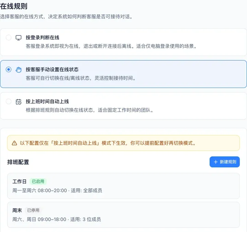Click the warning triangle icon in yellow banner

click(14, 143)
